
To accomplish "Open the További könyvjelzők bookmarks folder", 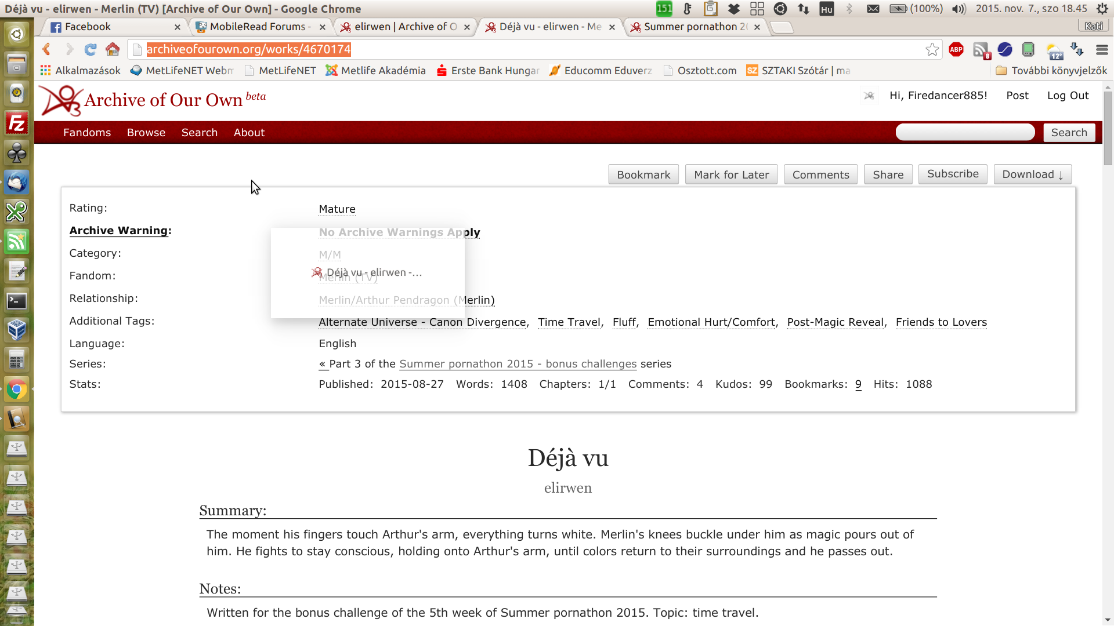I will (1051, 71).
